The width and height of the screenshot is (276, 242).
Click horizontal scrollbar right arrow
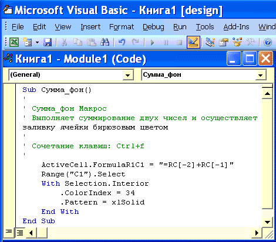tap(257, 233)
